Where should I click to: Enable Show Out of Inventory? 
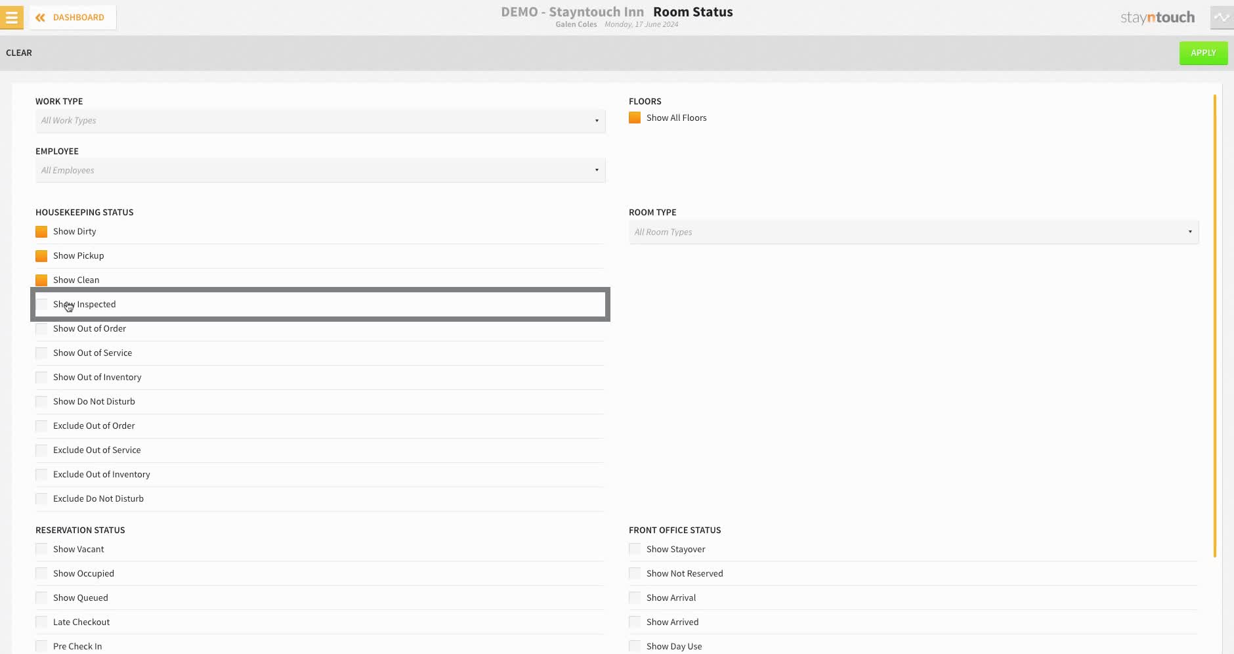(x=41, y=377)
